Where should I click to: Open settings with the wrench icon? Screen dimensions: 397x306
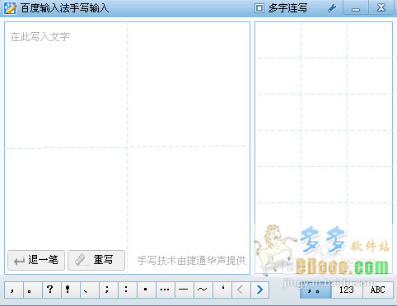click(332, 8)
